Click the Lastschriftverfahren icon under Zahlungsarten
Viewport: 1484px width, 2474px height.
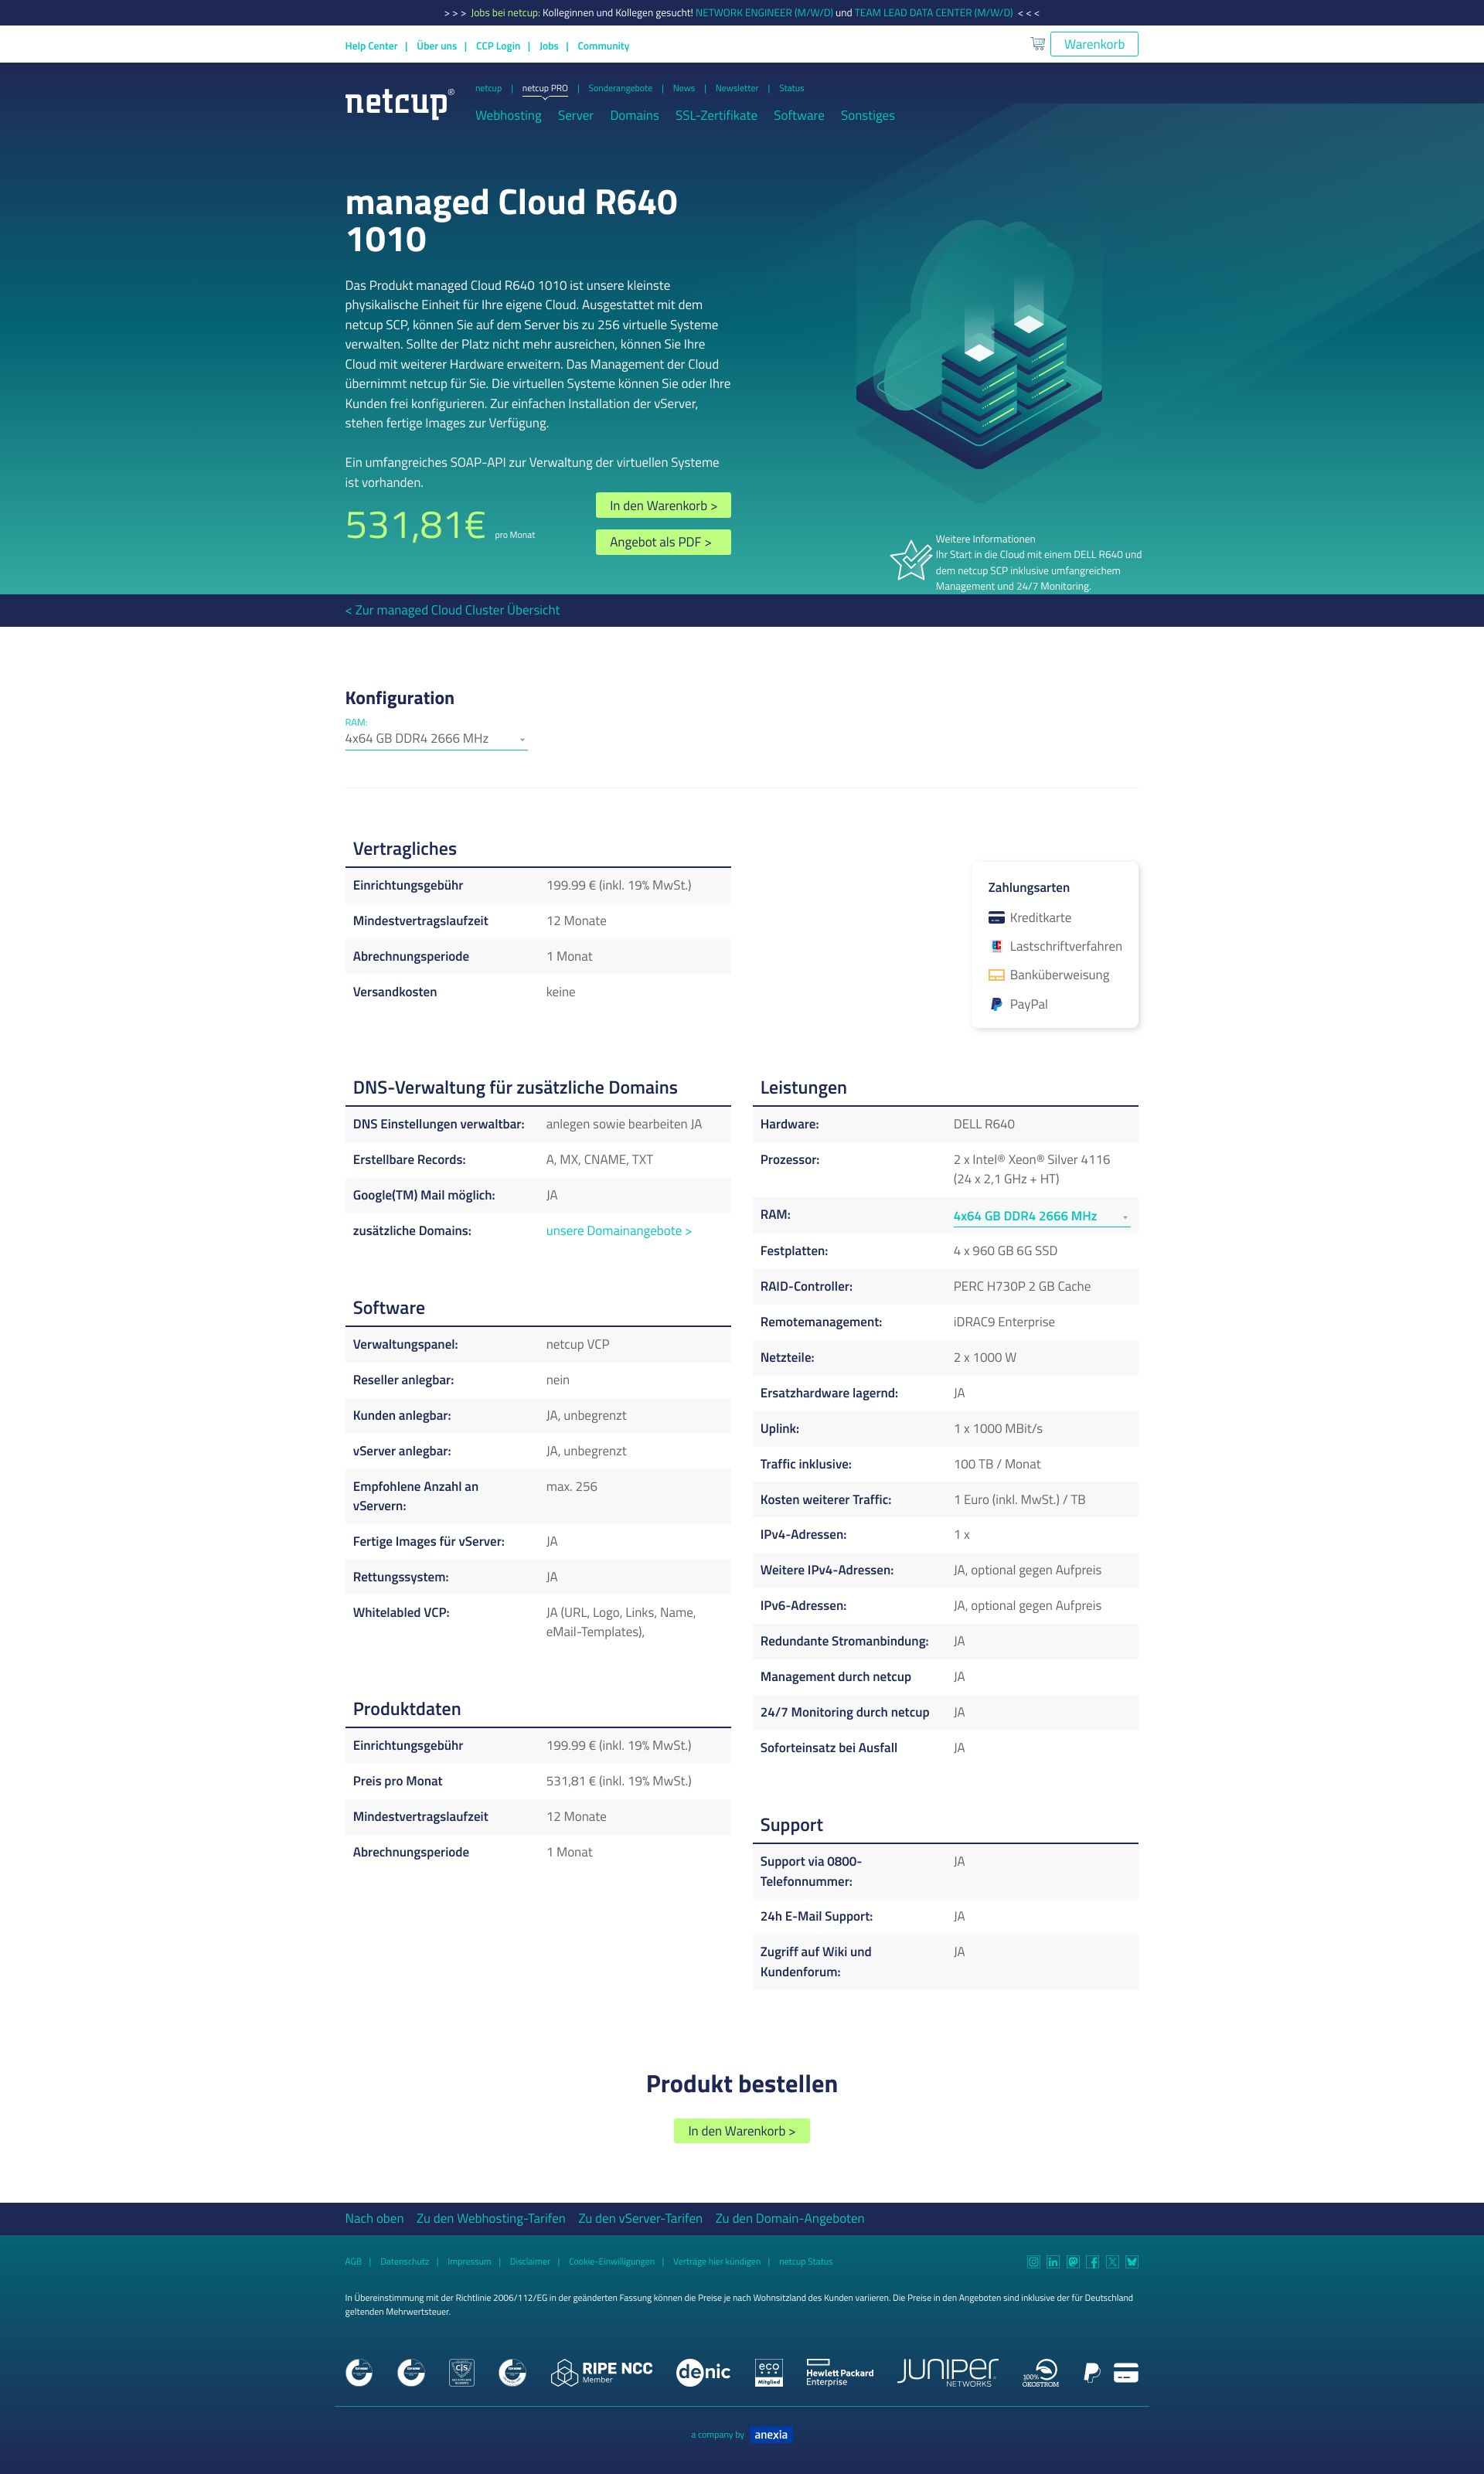[996, 946]
